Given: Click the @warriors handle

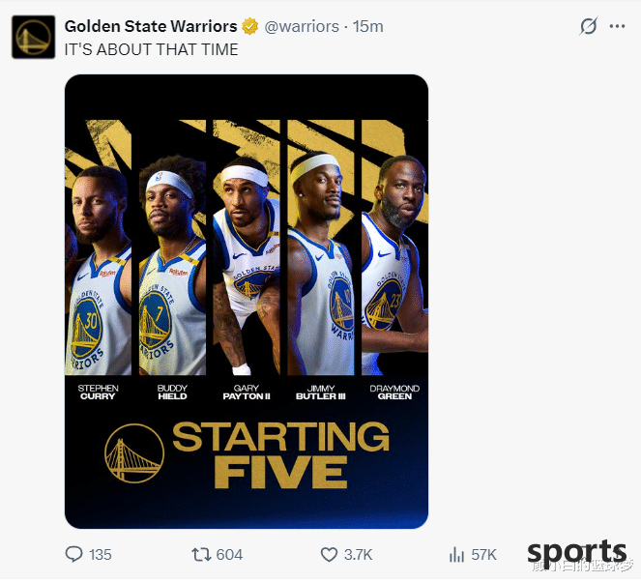Looking at the screenshot, I should tap(302, 26).
